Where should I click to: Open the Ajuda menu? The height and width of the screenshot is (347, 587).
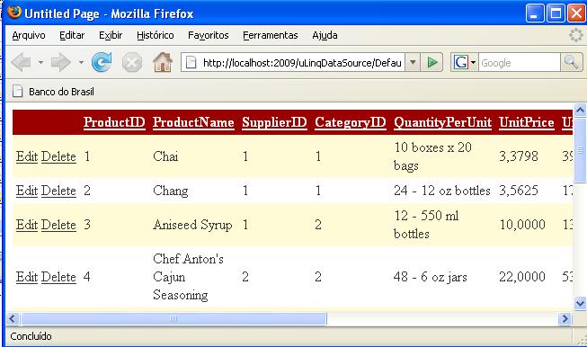point(325,35)
